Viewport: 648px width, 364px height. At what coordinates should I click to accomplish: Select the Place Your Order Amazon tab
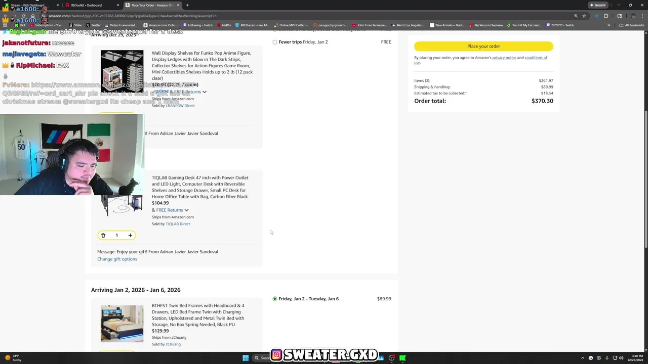(x=152, y=5)
